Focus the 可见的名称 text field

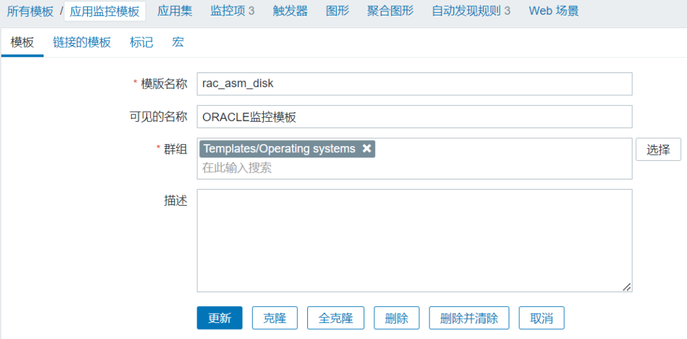tap(414, 117)
